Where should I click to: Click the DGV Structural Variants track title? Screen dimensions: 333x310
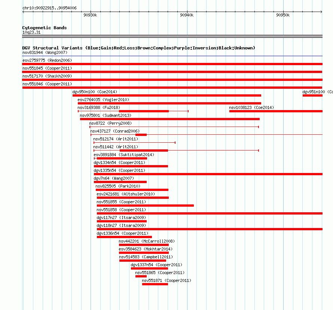139,48
